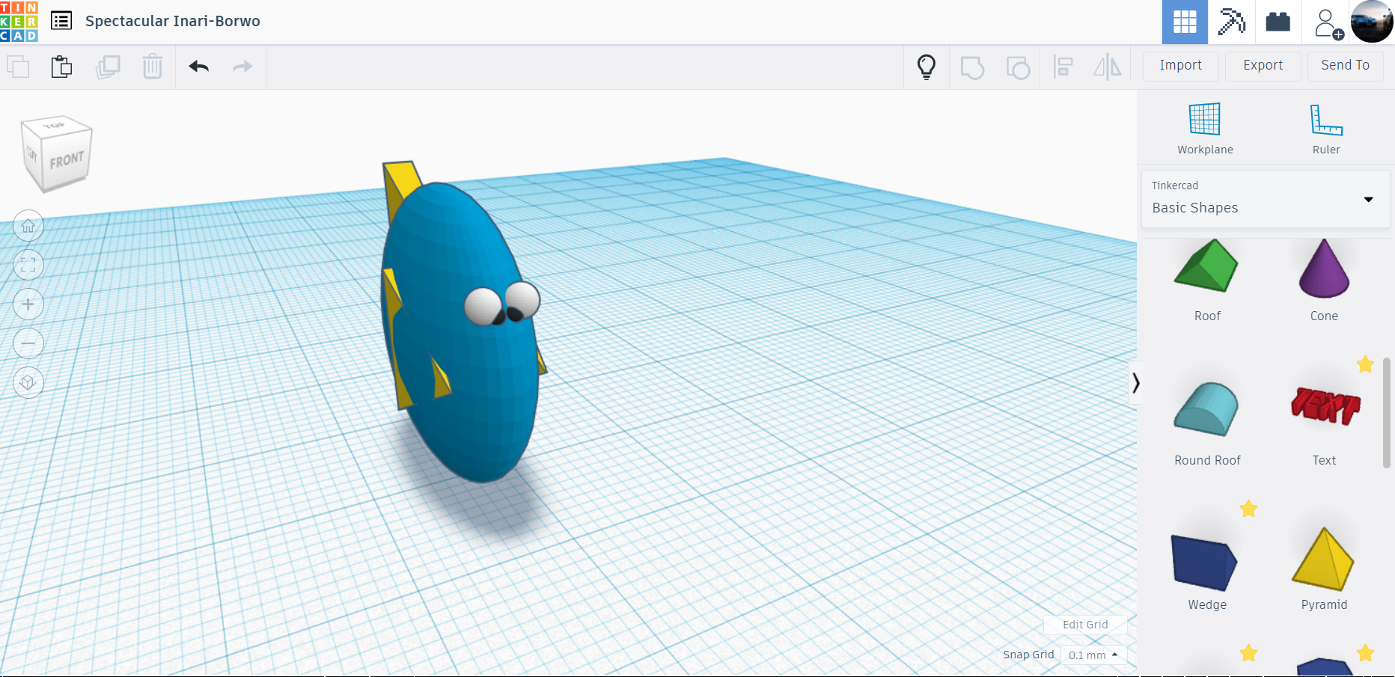Image resolution: width=1395 pixels, height=677 pixels.
Task: Zoom out with the minus button
Action: [28, 343]
